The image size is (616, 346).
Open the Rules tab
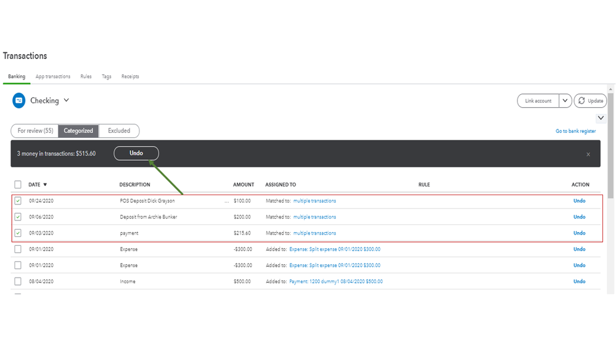[x=86, y=76]
